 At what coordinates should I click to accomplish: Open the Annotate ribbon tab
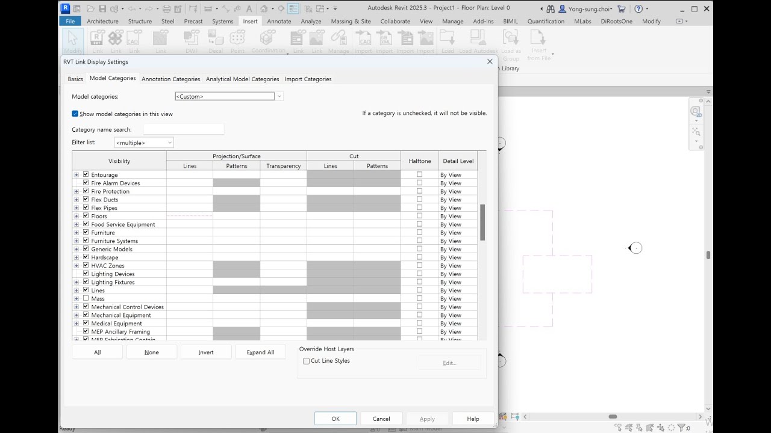point(279,21)
